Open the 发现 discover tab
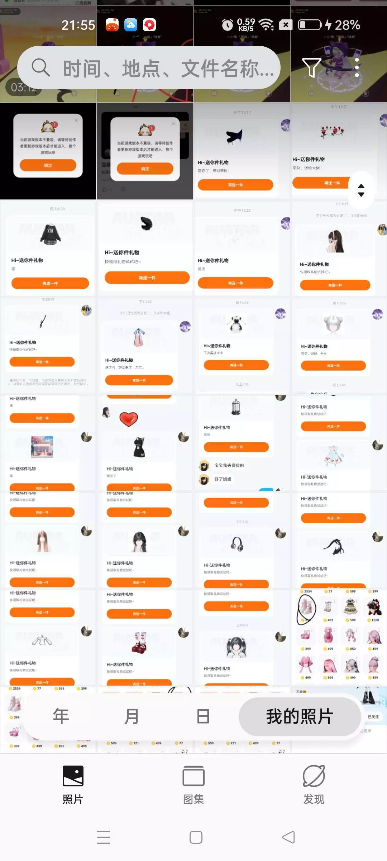 (x=314, y=785)
